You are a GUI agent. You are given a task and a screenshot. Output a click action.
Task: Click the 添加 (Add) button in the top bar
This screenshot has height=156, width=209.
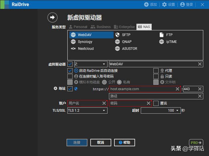click(151, 5)
